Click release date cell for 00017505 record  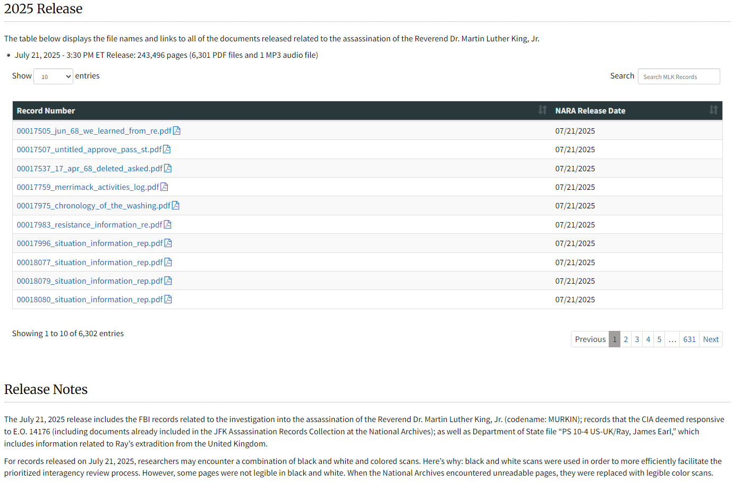click(637, 130)
